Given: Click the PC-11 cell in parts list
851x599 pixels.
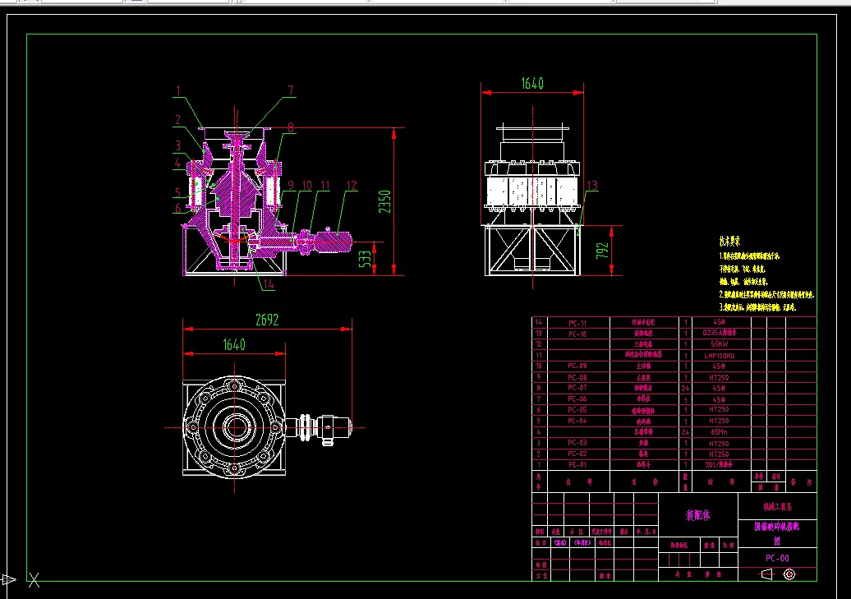Looking at the screenshot, I should [577, 323].
